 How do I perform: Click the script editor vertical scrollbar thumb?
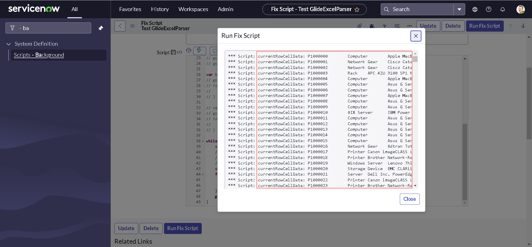465,162
